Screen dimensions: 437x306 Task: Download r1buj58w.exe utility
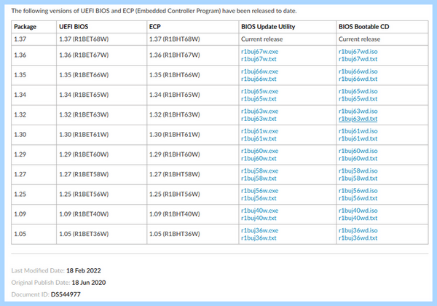coord(259,170)
